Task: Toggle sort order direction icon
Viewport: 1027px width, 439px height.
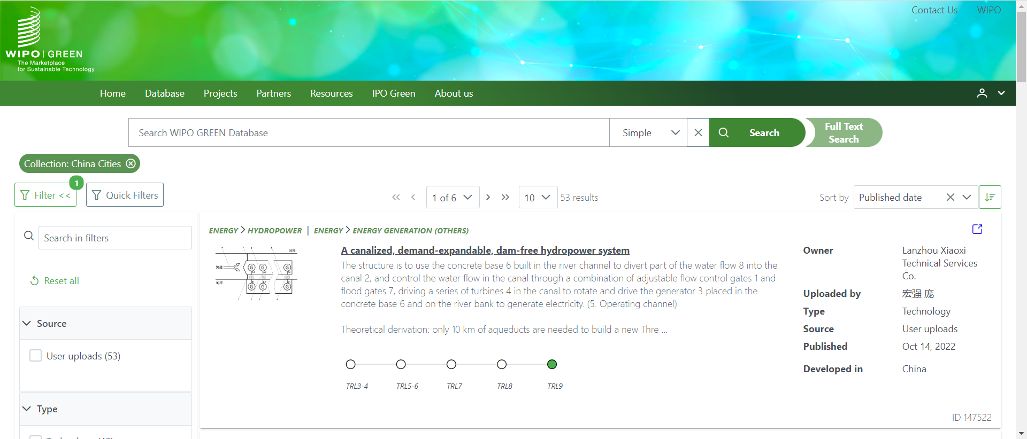Action: (990, 198)
